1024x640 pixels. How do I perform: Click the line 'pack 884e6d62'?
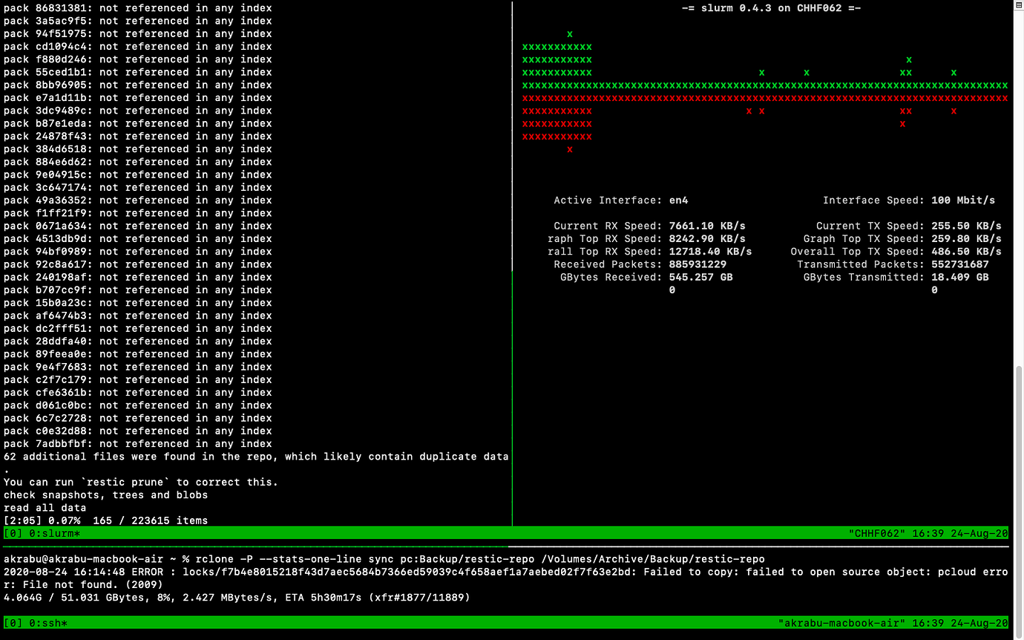tap(138, 162)
